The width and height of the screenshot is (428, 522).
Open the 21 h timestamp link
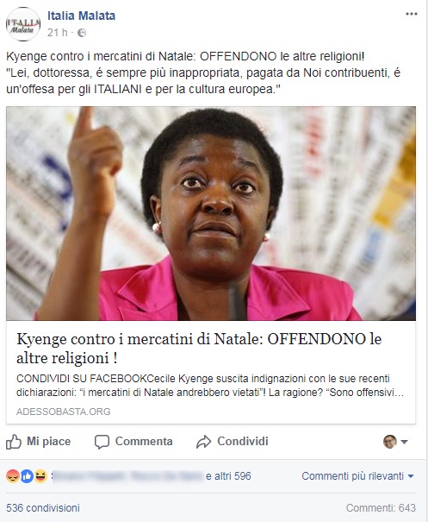click(x=57, y=33)
